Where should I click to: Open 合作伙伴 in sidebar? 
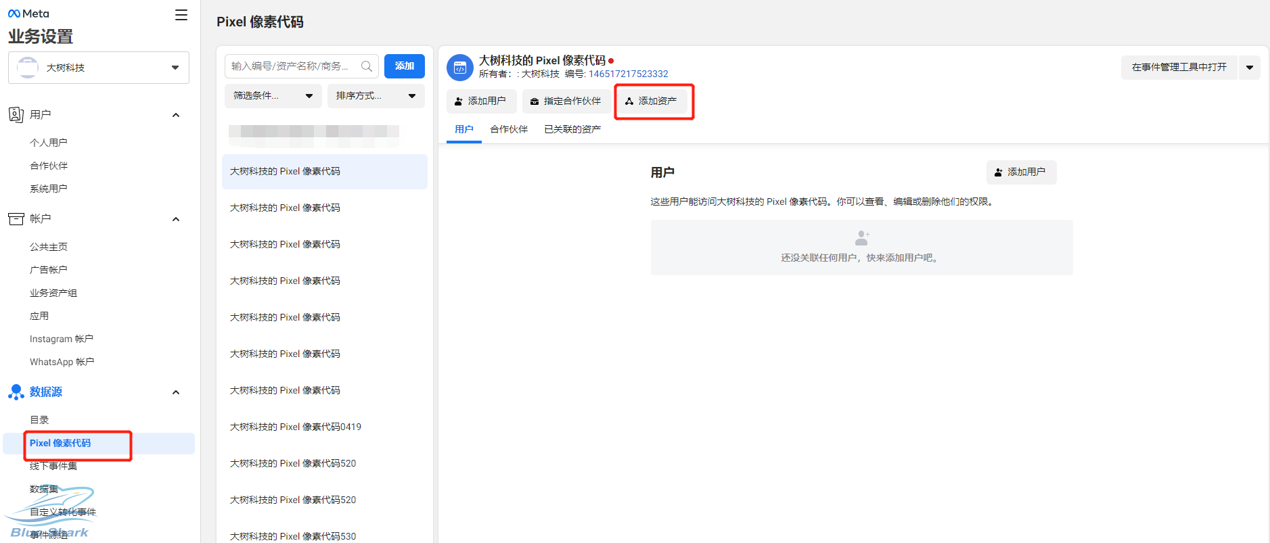[49, 166]
